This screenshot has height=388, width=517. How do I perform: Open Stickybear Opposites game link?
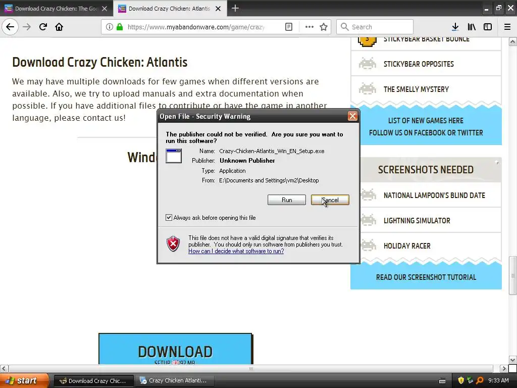[419, 64]
